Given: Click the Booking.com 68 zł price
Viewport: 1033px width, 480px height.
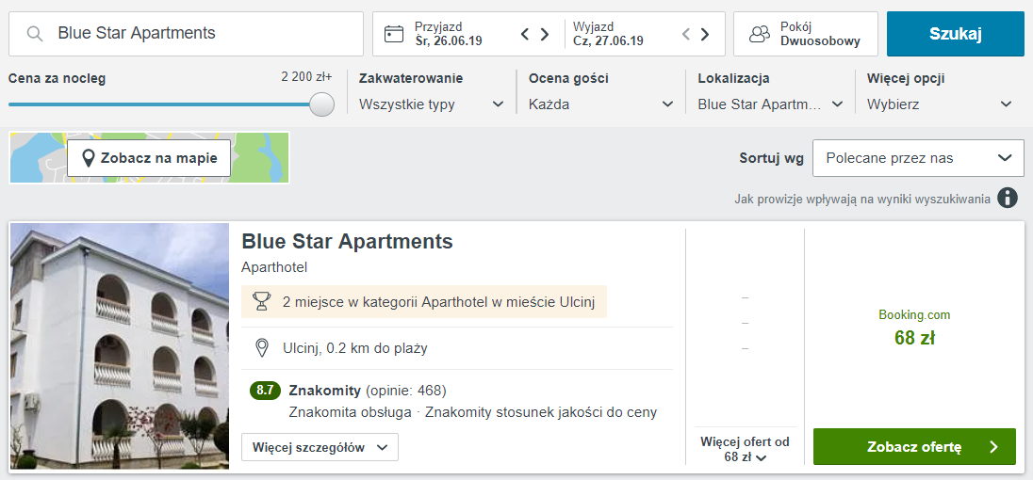Looking at the screenshot, I should (914, 328).
